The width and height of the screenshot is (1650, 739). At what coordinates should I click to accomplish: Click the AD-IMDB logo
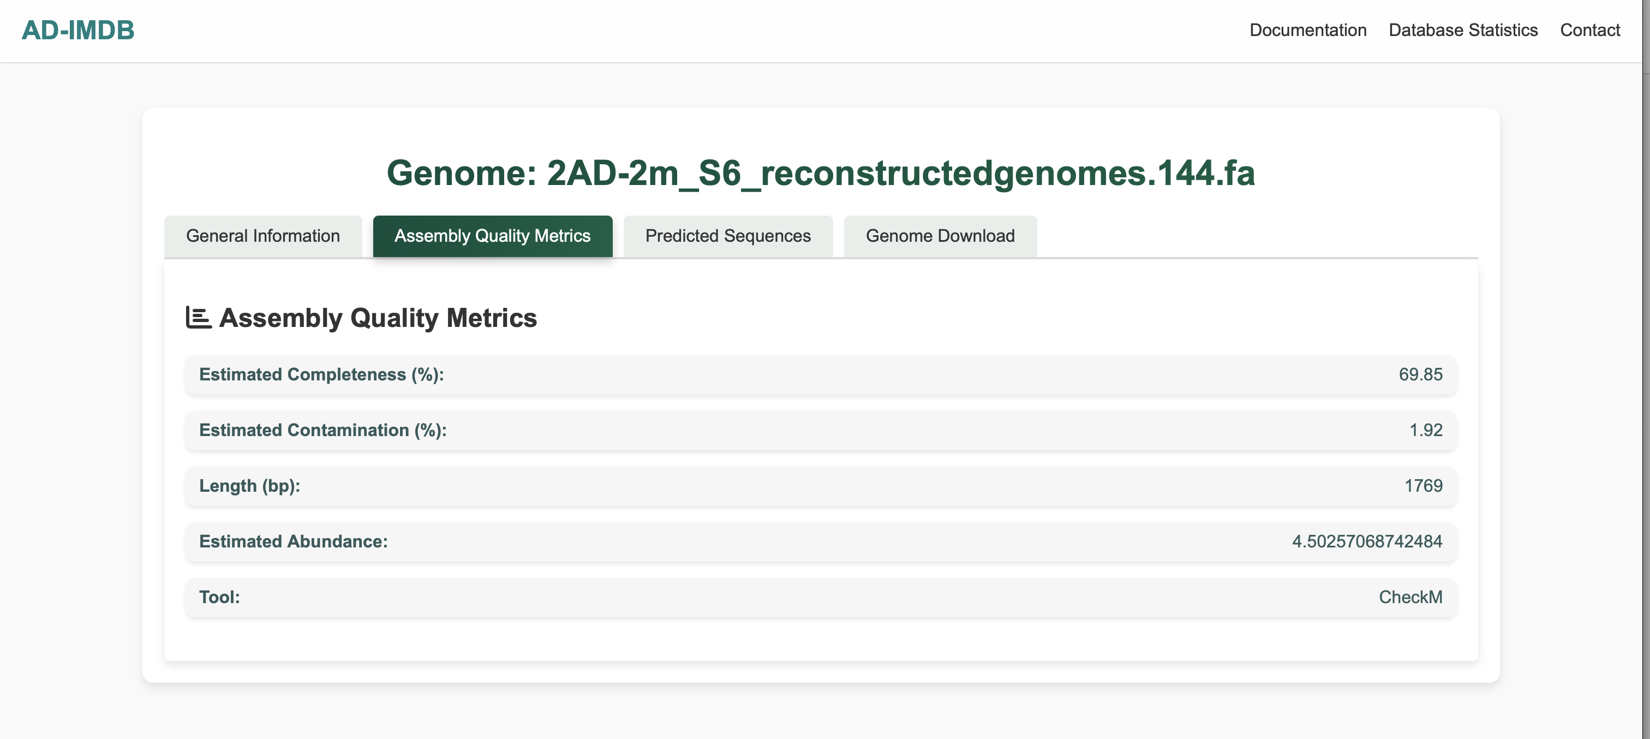point(77,30)
